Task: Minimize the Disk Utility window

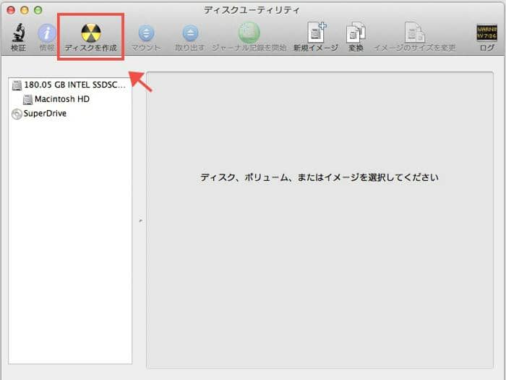Action: pyautogui.click(x=25, y=10)
